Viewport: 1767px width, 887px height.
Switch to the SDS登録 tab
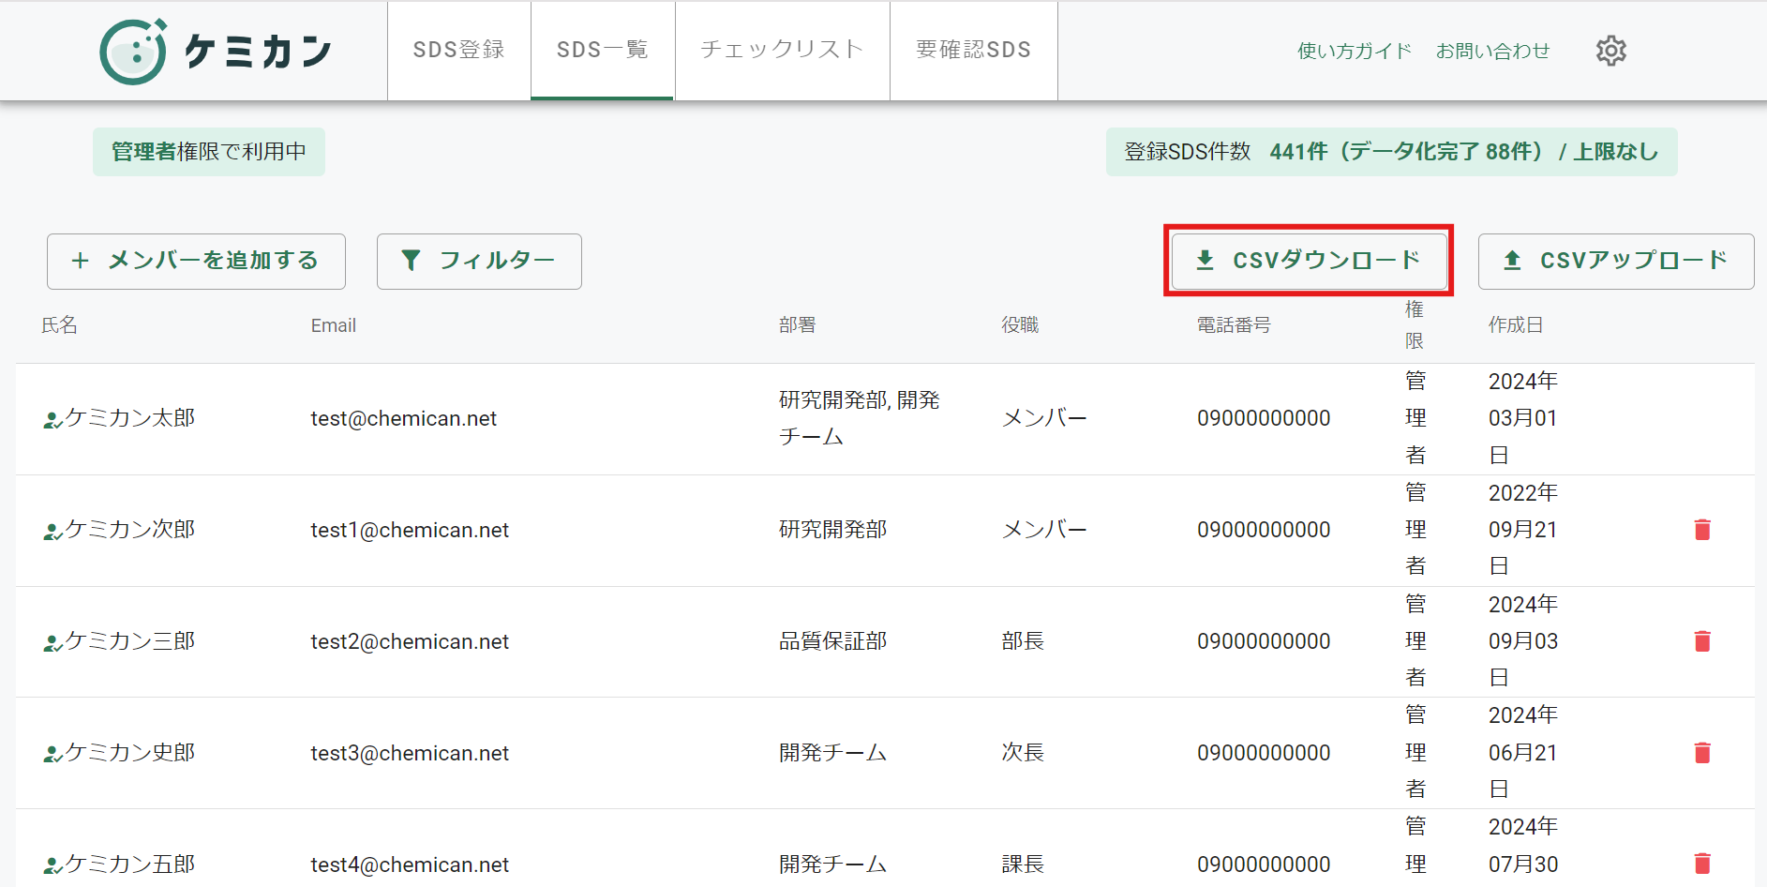(x=459, y=50)
